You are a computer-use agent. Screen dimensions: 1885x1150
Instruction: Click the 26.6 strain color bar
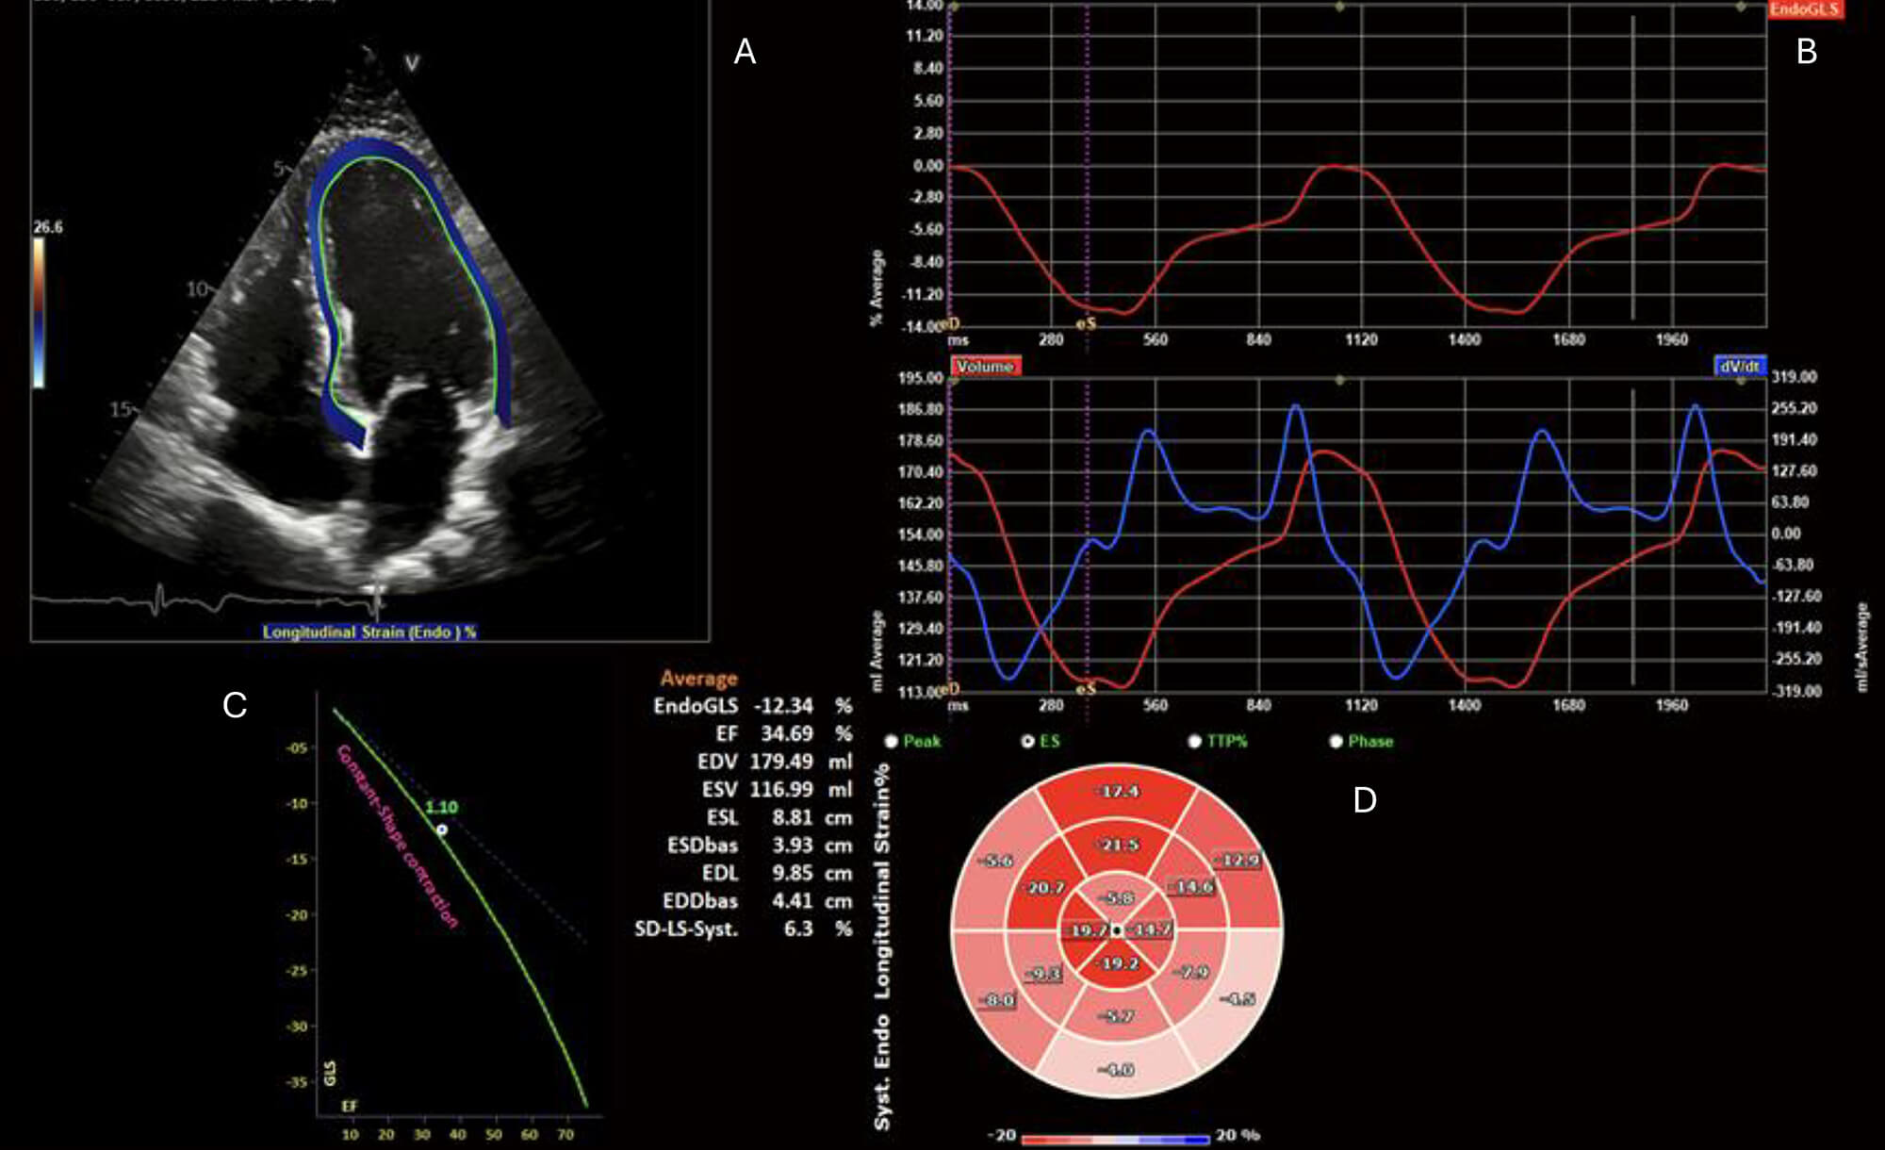click(x=39, y=311)
